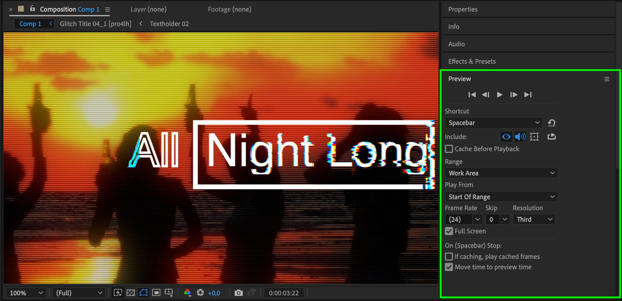The height and width of the screenshot is (301, 622).
Task: Open the Shortcut Spacebar dropdown
Action: (494, 123)
